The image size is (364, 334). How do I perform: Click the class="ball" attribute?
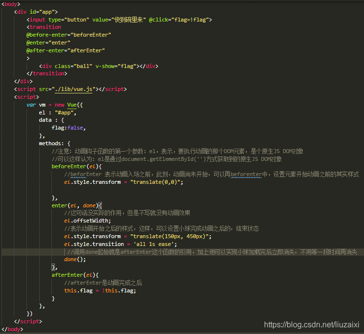point(73,66)
